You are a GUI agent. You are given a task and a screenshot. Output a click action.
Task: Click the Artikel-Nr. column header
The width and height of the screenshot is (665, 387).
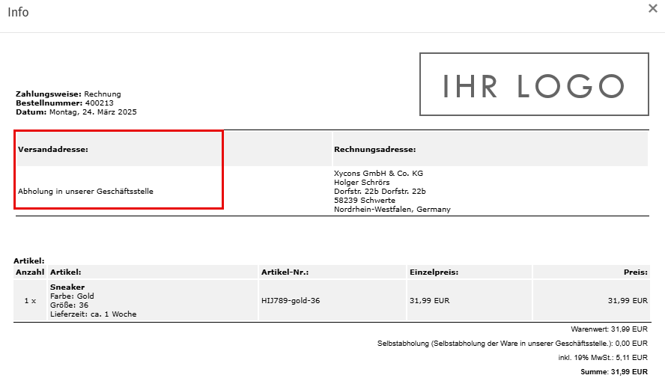pyautogui.click(x=285, y=272)
